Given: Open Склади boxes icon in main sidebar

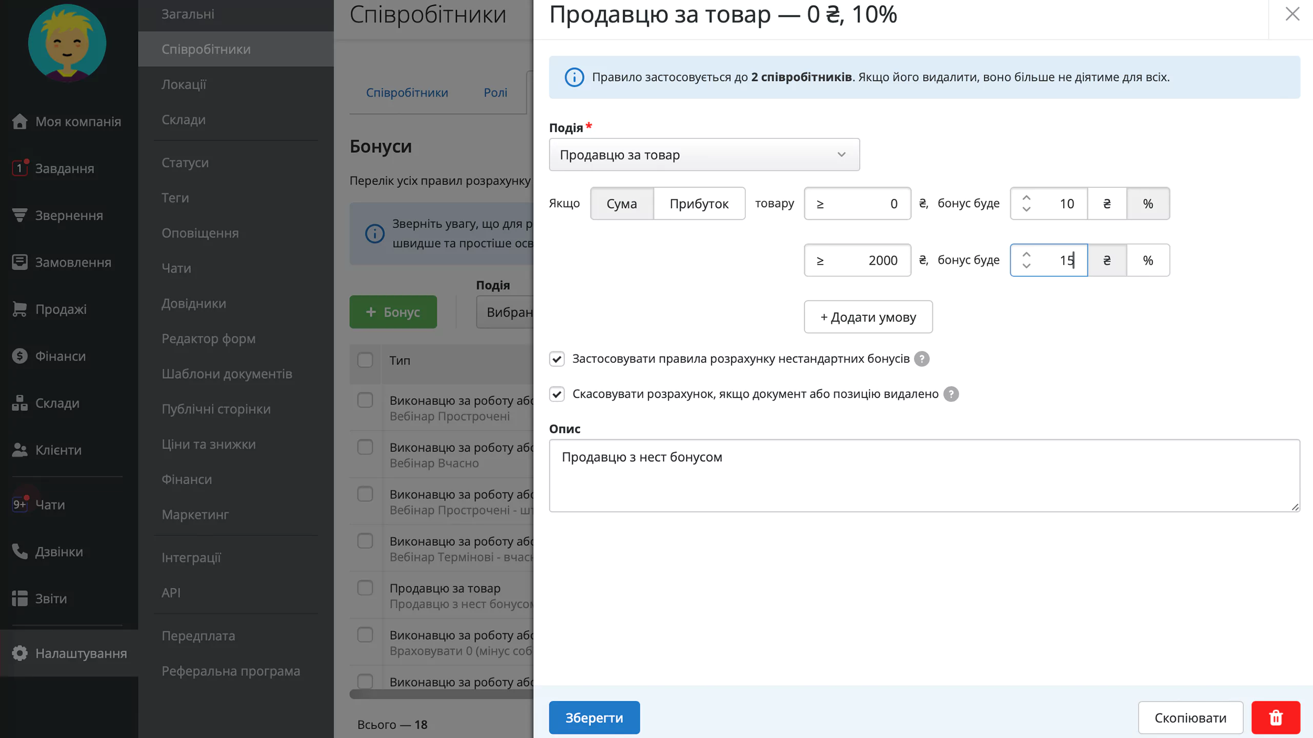Looking at the screenshot, I should pos(19,403).
